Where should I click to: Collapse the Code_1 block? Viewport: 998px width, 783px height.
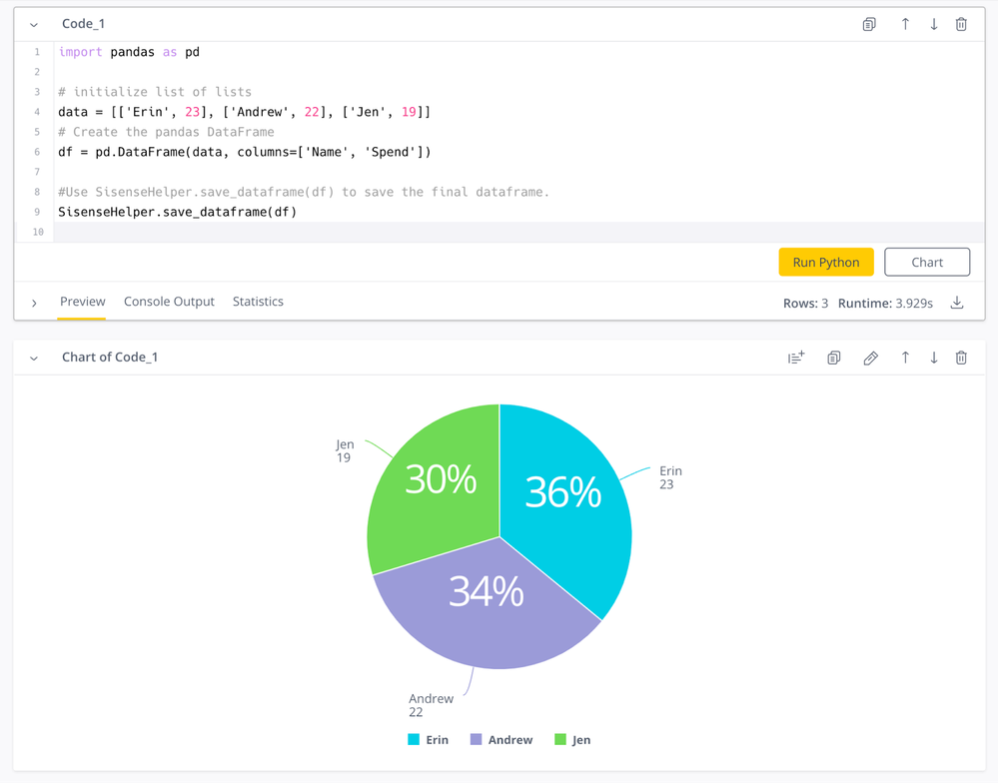click(x=34, y=24)
